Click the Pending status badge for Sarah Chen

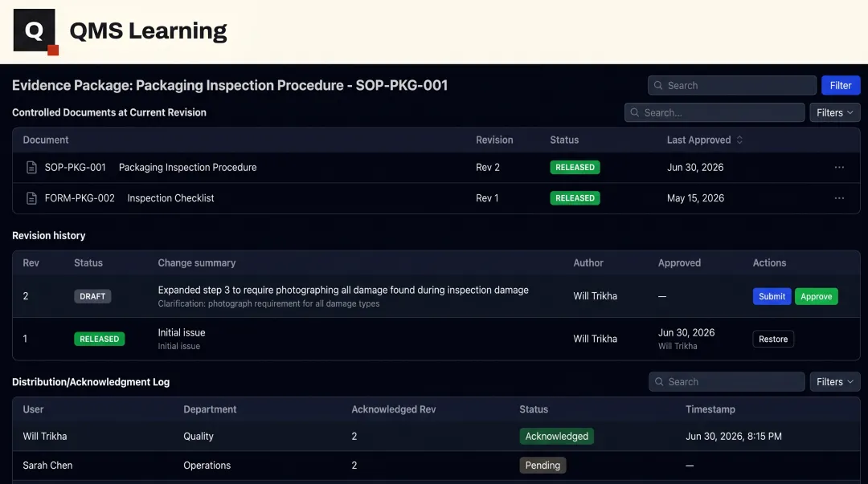coord(542,466)
